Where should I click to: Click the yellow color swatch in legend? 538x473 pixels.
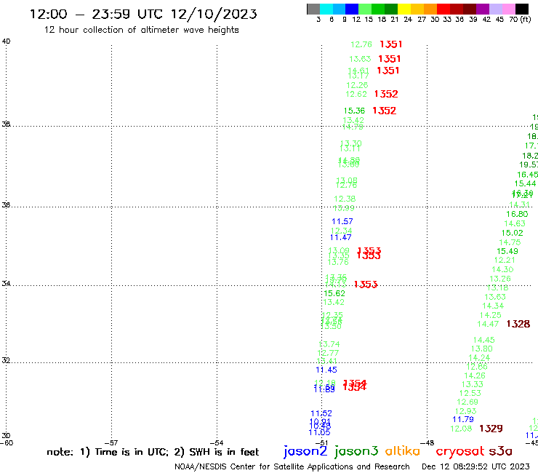point(404,9)
